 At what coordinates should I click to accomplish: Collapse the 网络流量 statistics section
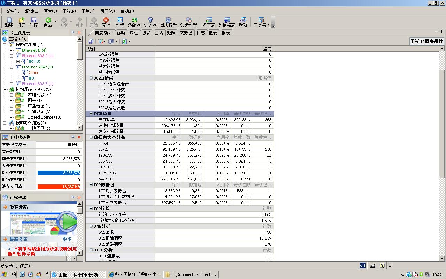coord(91,113)
